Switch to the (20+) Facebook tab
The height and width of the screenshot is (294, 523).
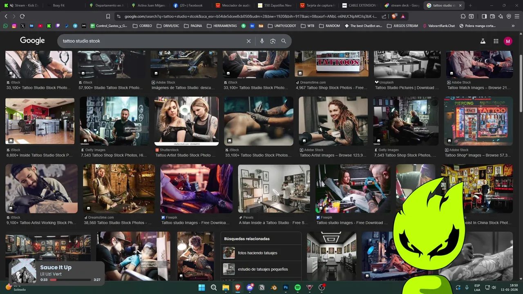pos(190,5)
